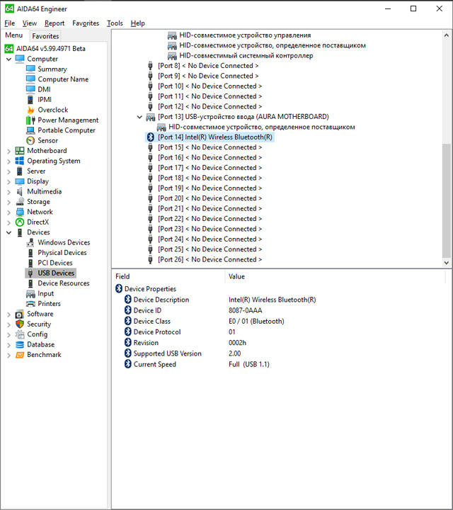Viewport: 453px width, 510px height.
Task: Open the Report menu
Action: 55,23
